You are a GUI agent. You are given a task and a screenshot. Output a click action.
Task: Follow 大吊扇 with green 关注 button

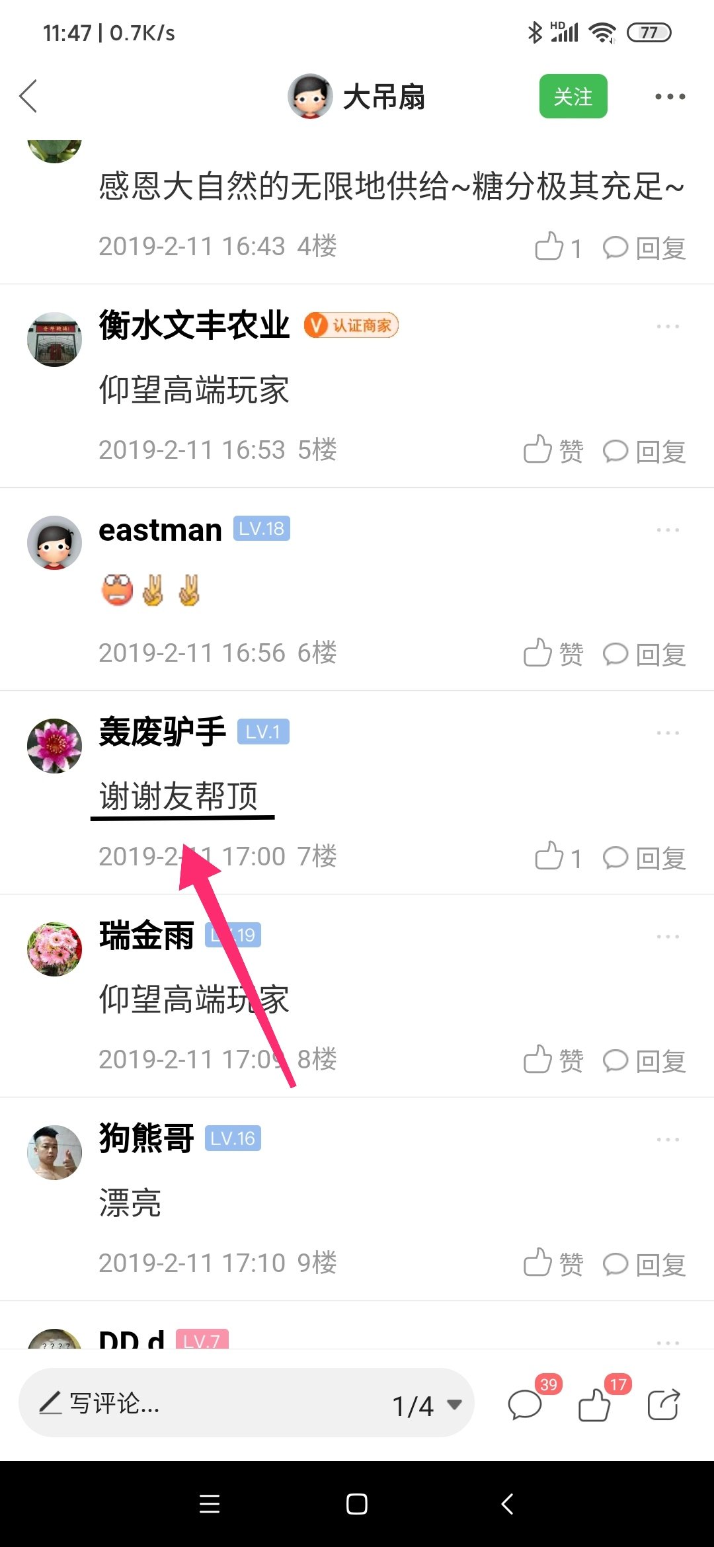(x=573, y=97)
